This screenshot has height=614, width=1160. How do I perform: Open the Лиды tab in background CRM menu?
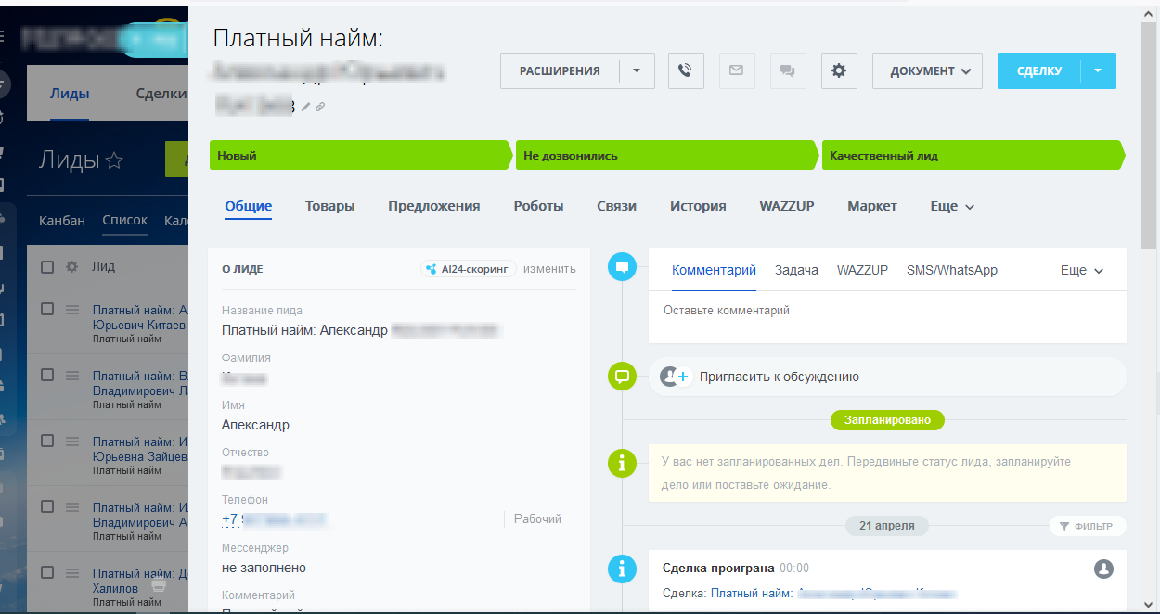[70, 94]
